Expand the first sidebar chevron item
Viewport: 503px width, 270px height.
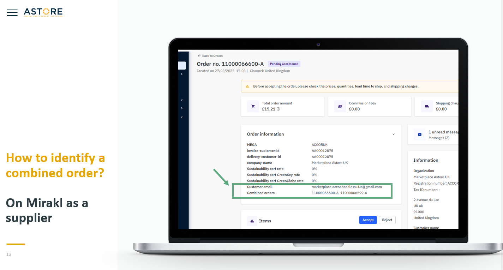(x=182, y=74)
